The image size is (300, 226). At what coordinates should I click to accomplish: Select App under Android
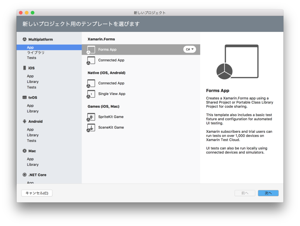tap(30, 129)
